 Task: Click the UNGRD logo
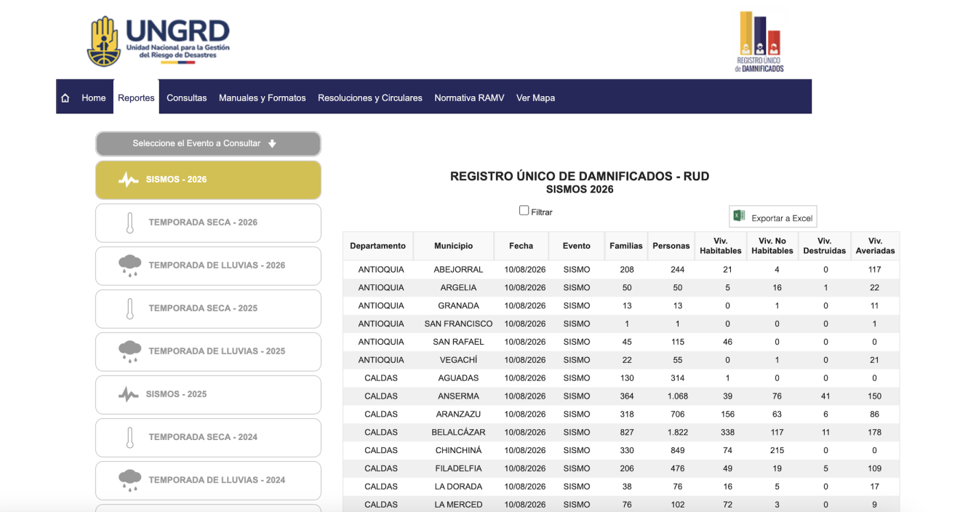158,41
